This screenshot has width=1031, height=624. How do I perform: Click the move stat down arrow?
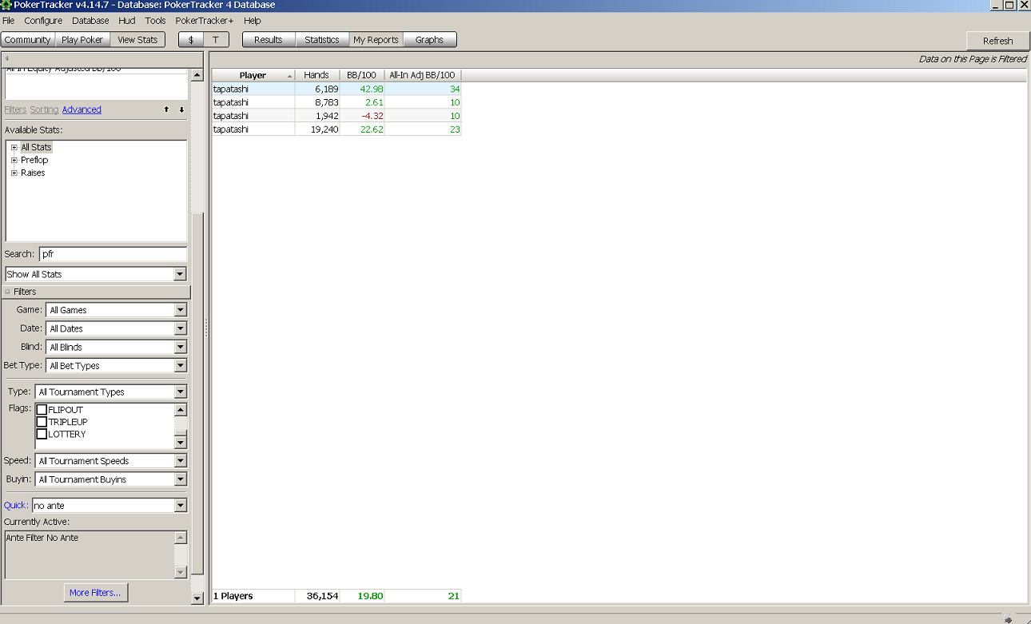pos(181,109)
